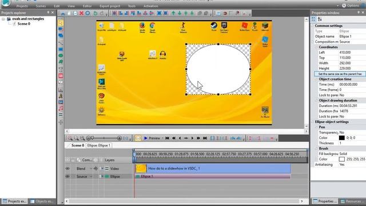Image resolution: width=366 pixels, height=206 pixels.
Task: Collapse the ovals and rectangles project tree
Action: pos(3,19)
